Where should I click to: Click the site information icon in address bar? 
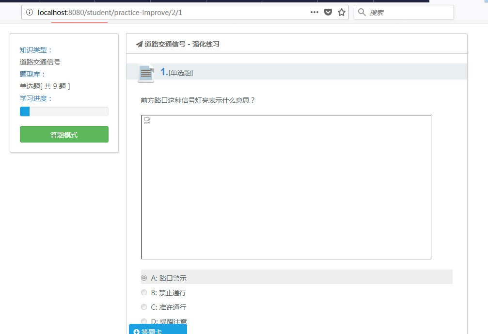30,12
